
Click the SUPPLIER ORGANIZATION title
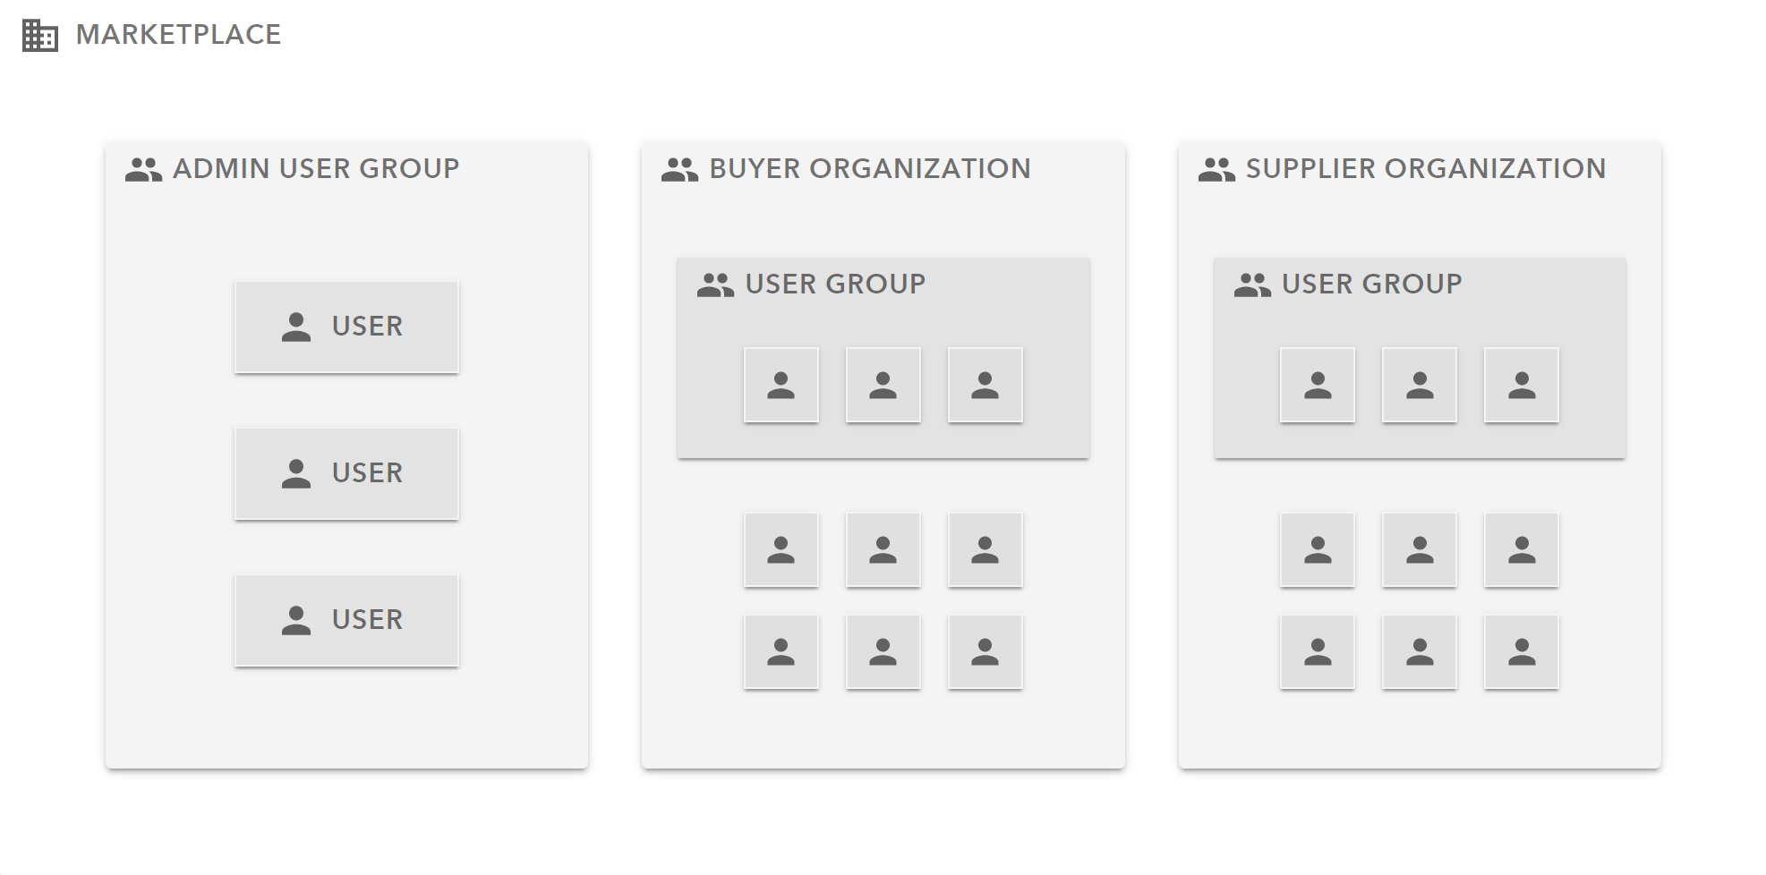(x=1426, y=168)
